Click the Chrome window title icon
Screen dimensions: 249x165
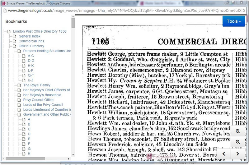click(4, 3)
